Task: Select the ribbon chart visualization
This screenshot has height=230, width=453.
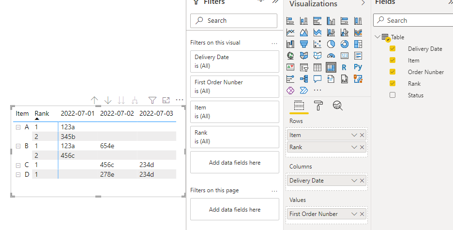Action: tap(358, 32)
